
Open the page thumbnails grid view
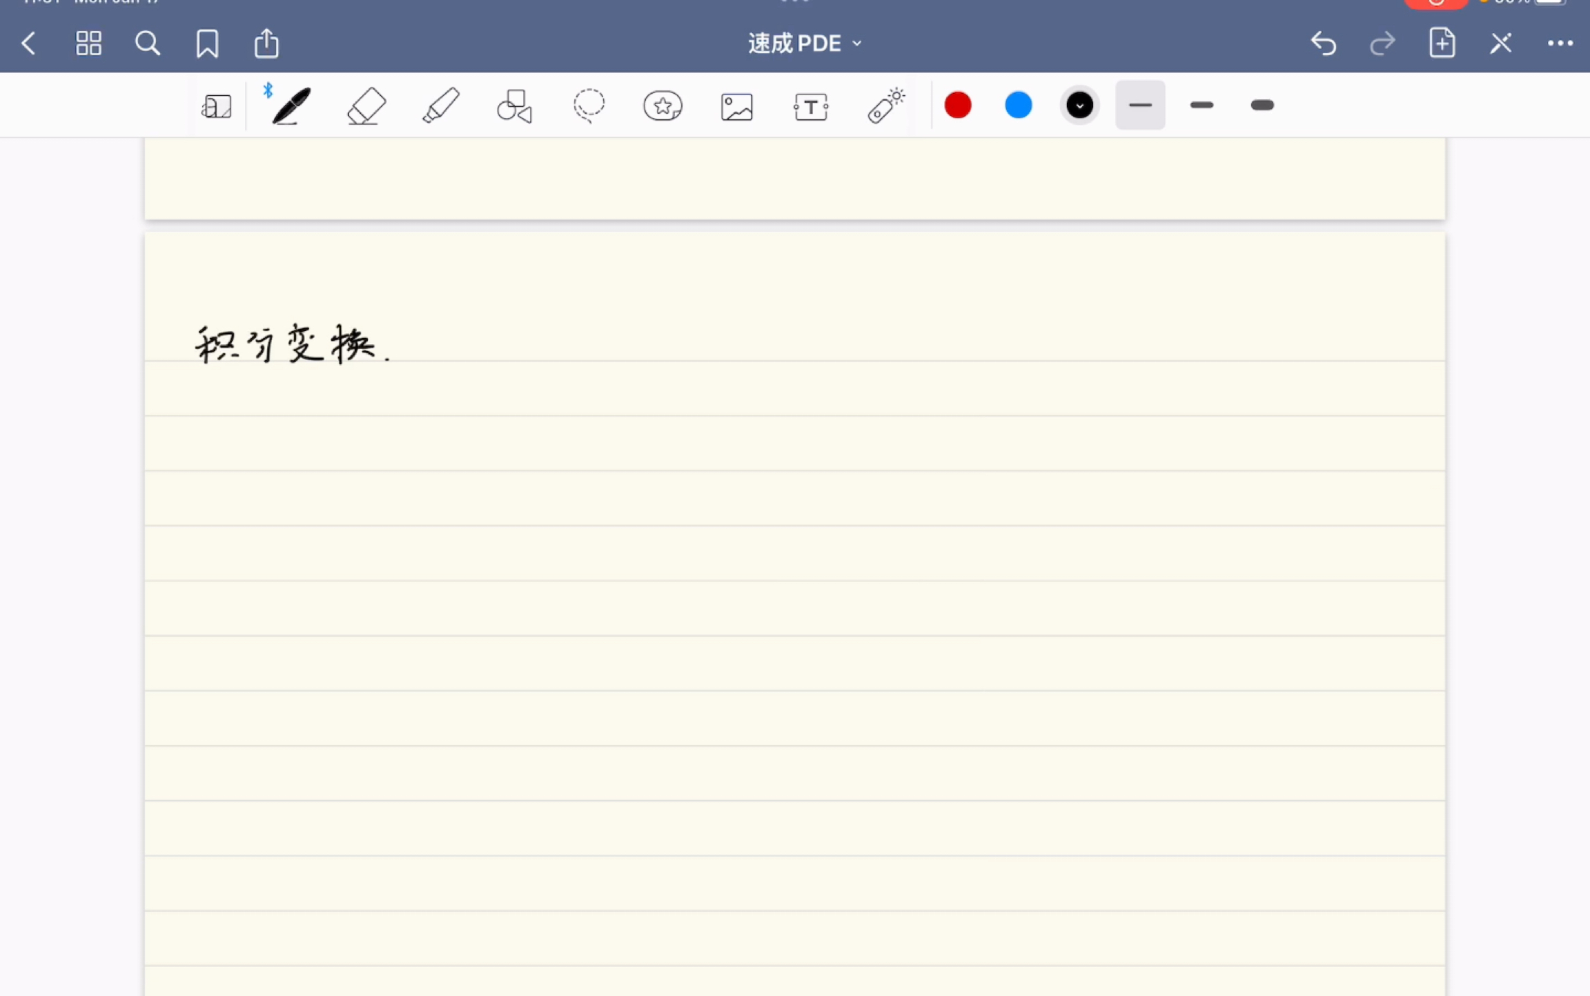pos(88,43)
